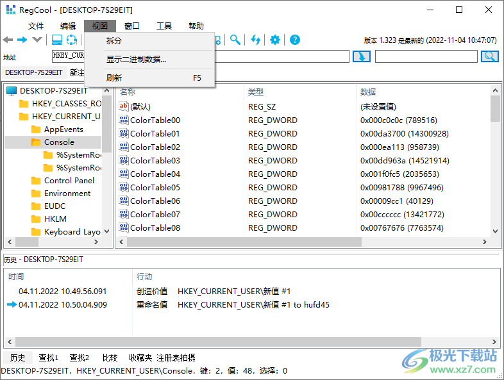Select DESKTOP-7S29EIT root tree node
The width and height of the screenshot is (504, 380).
click(54, 91)
